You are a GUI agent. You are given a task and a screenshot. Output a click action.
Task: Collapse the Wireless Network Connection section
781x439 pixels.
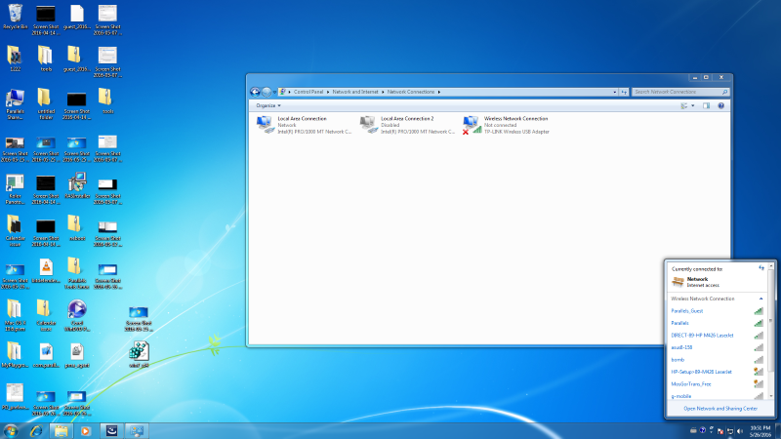pos(761,298)
